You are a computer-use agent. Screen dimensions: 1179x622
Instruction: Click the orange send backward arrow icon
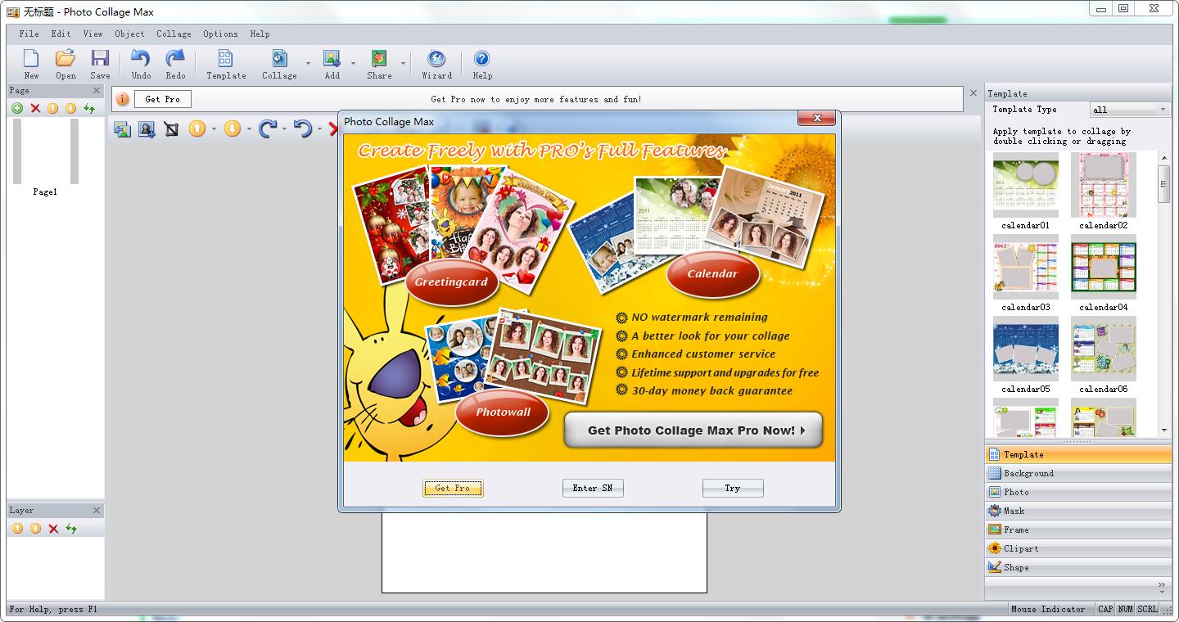tap(233, 129)
